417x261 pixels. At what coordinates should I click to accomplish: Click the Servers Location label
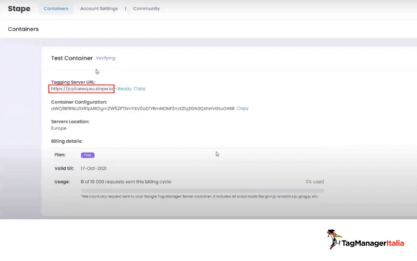[x=70, y=121]
